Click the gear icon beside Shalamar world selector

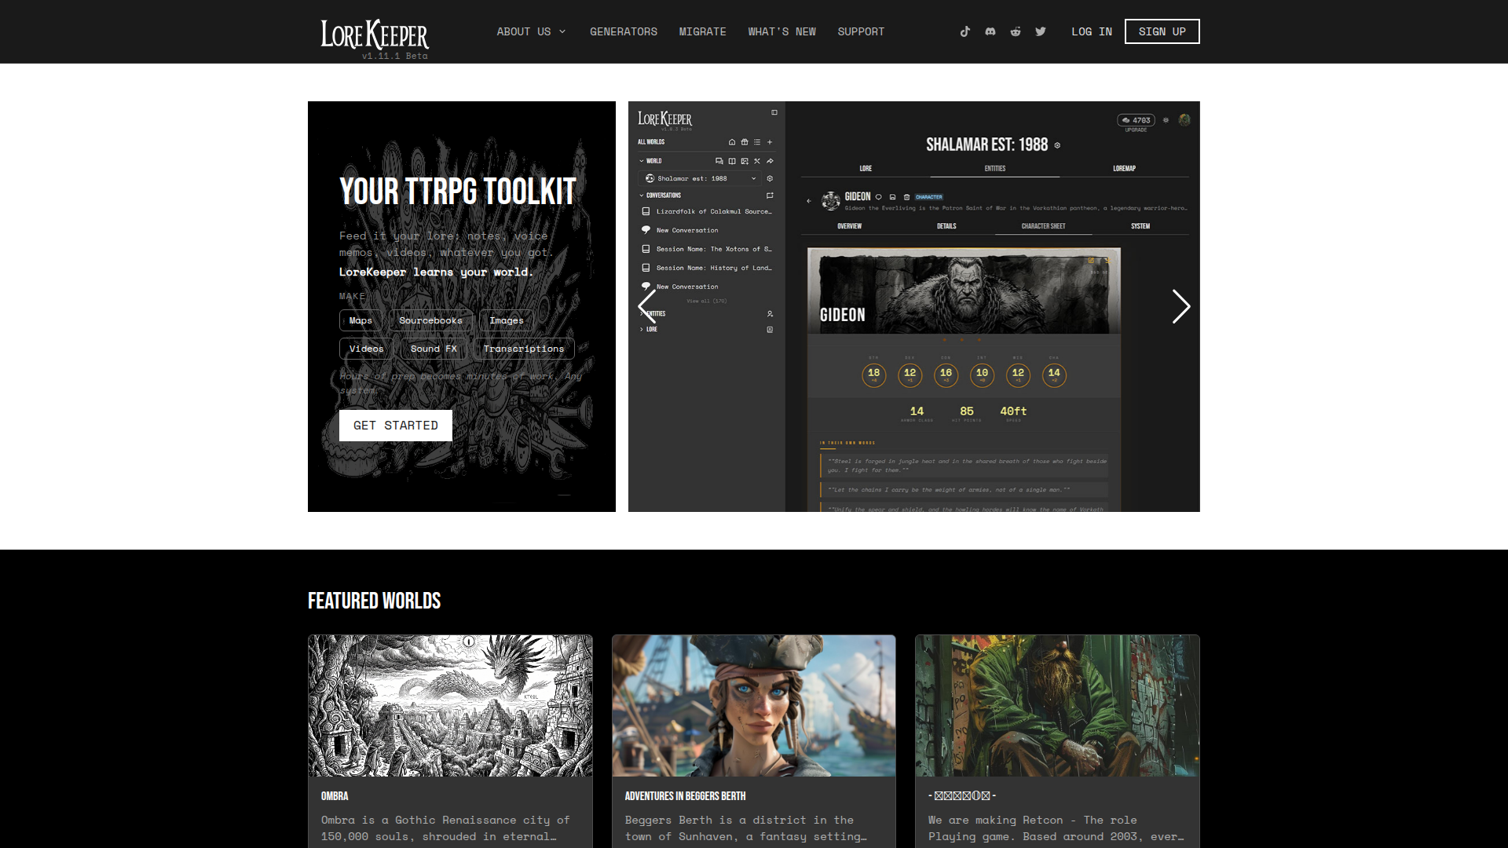pos(770,178)
